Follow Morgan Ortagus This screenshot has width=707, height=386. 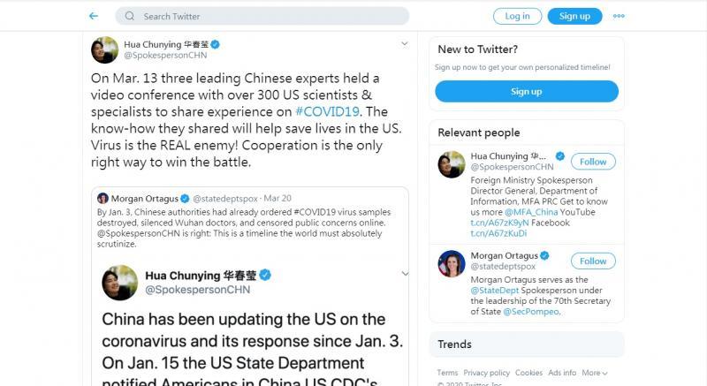coord(593,261)
